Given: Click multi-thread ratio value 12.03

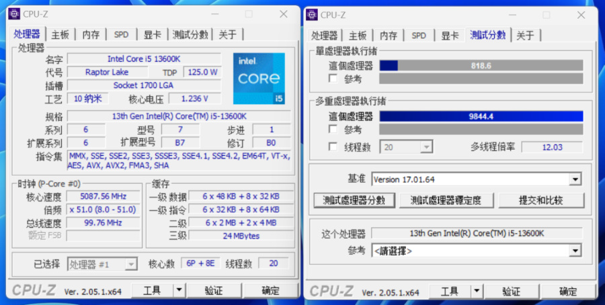Looking at the screenshot, I should (x=552, y=147).
